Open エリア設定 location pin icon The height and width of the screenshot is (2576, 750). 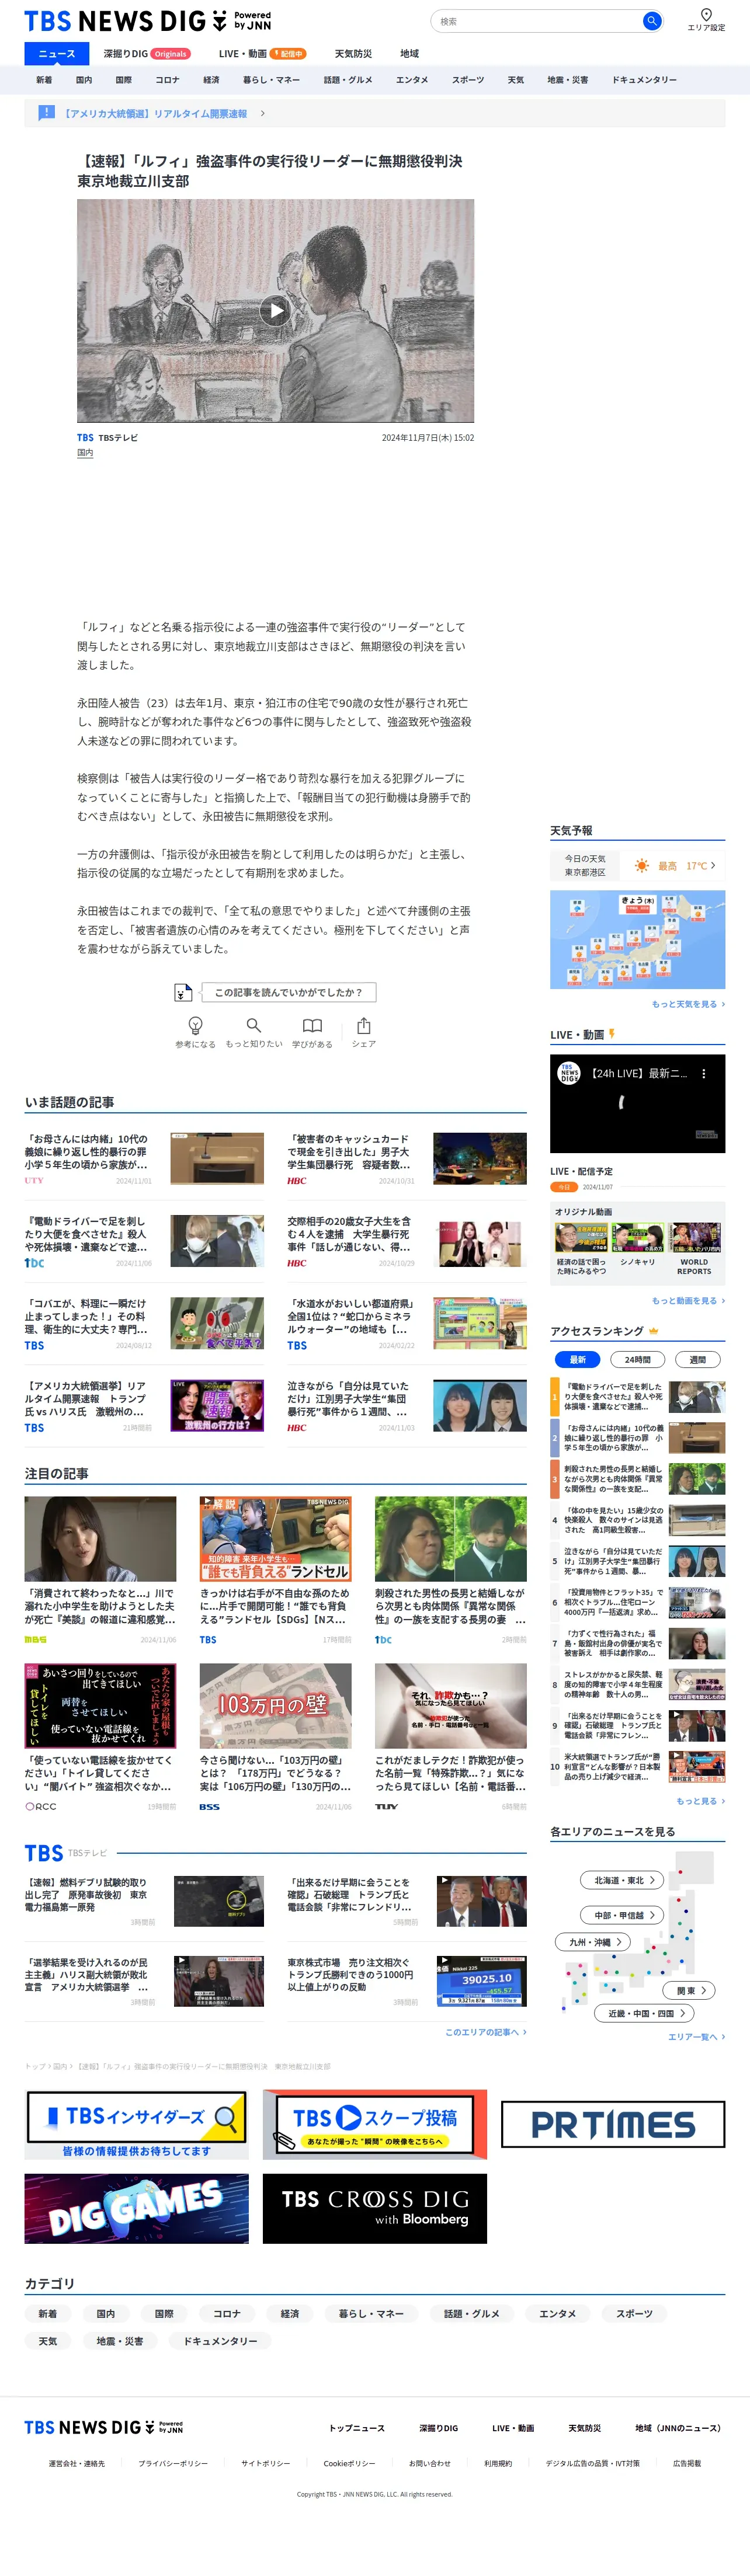(706, 15)
